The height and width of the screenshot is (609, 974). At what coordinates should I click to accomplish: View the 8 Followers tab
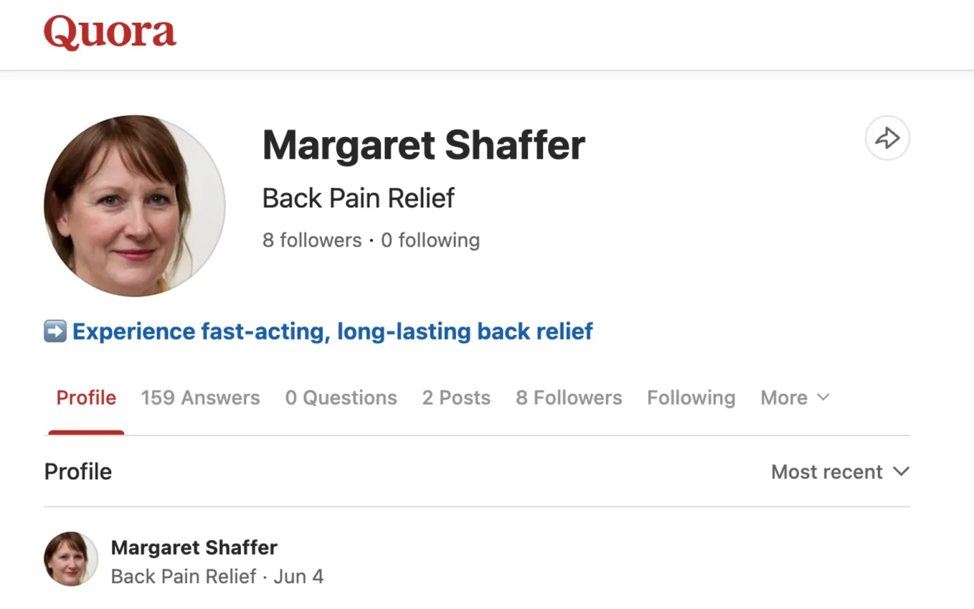(569, 398)
